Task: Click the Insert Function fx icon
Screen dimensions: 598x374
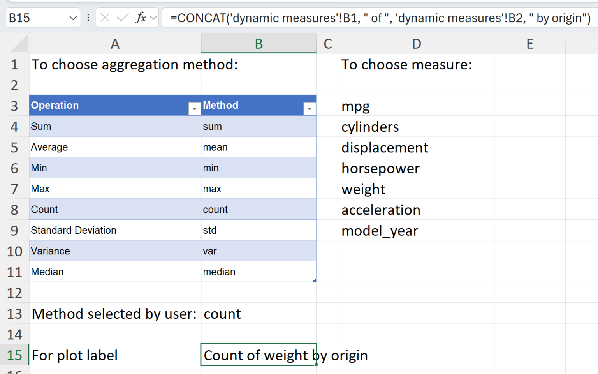Action: tap(140, 18)
